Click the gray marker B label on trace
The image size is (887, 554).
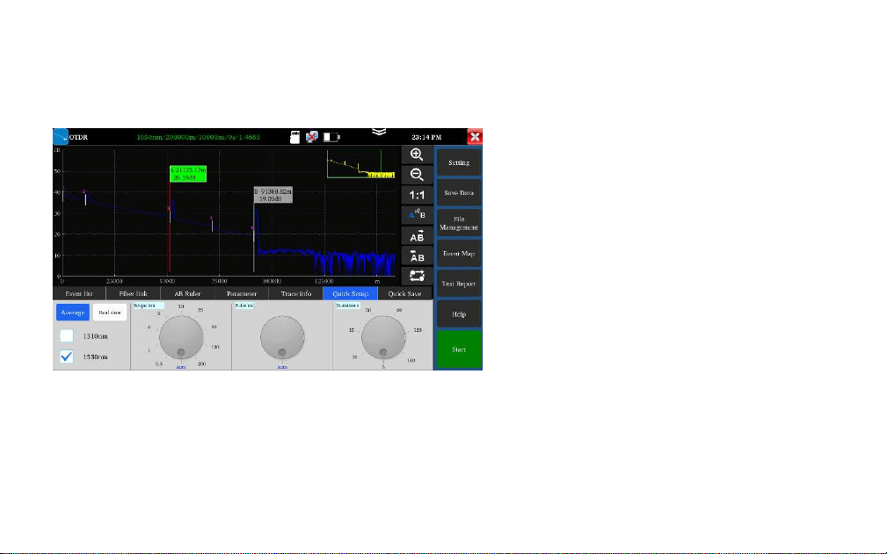273,196
